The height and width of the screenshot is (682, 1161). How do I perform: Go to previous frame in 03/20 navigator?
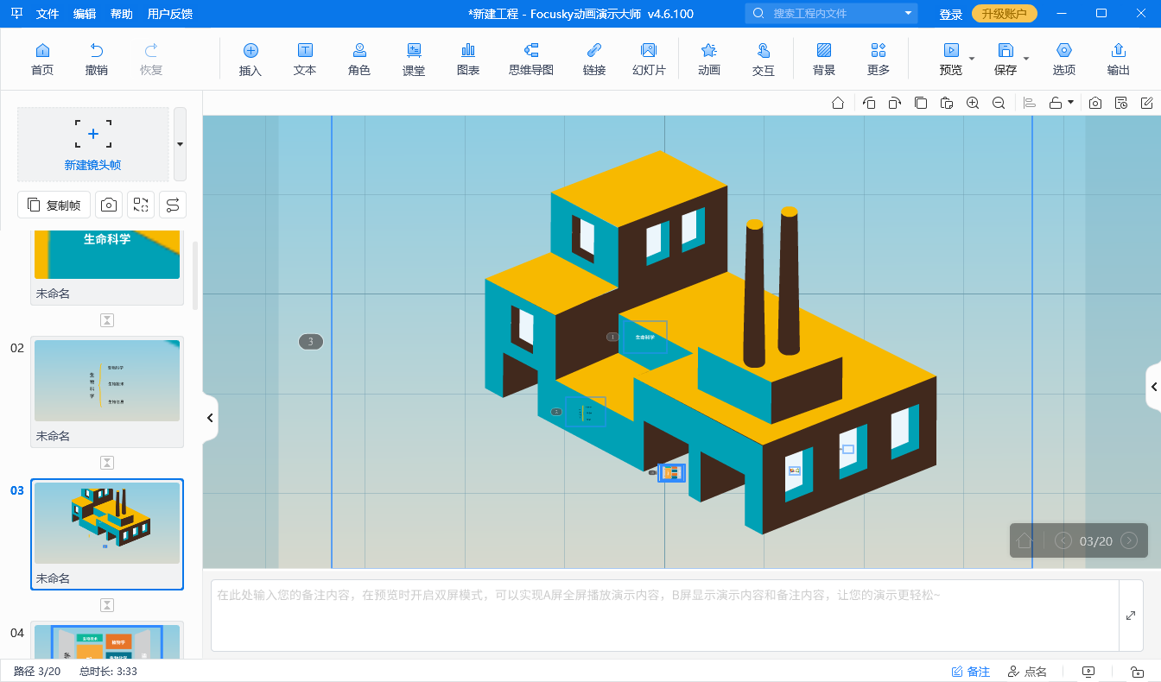point(1063,540)
